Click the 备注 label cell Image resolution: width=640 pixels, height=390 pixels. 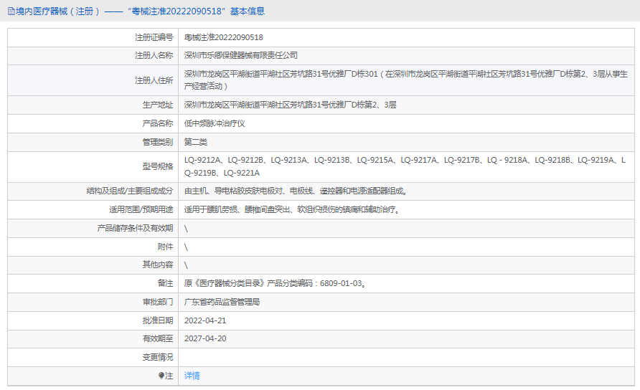(93, 283)
